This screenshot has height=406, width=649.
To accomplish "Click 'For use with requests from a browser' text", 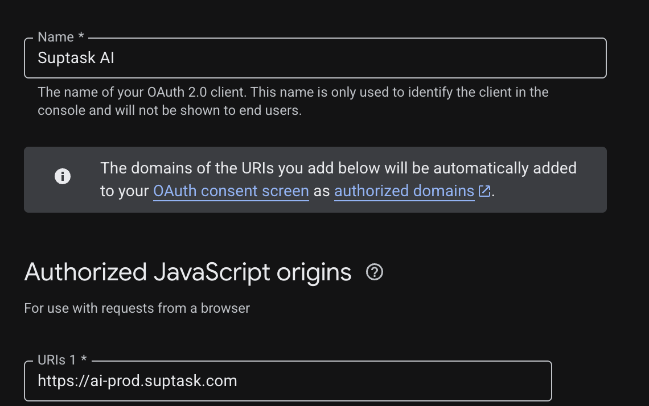I will pos(137,308).
